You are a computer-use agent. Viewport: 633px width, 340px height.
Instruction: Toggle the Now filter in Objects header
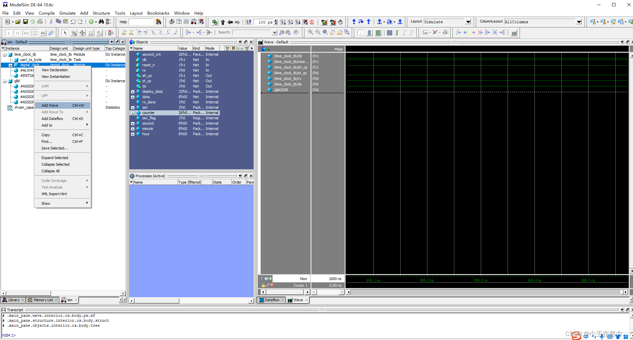pos(238,48)
